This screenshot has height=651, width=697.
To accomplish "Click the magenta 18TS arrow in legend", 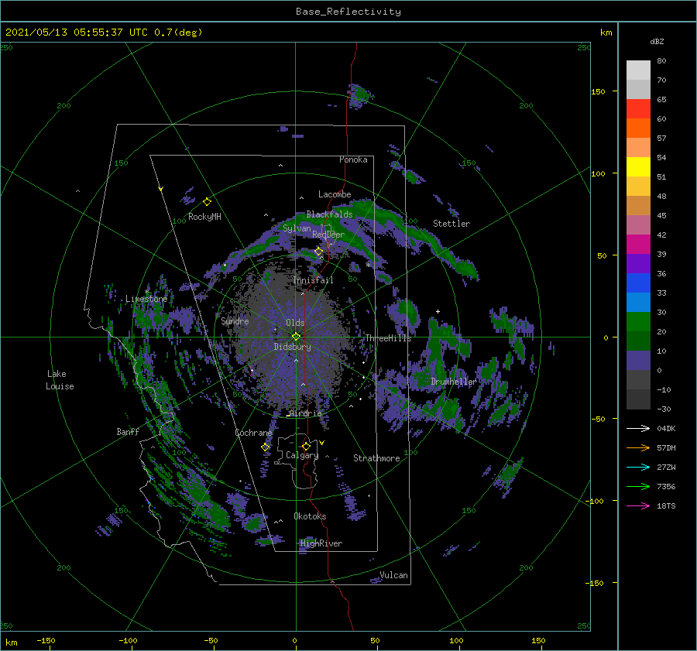I will (x=638, y=505).
